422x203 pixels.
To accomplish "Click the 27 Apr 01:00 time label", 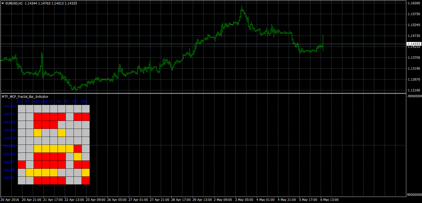I will [x=138, y=200].
